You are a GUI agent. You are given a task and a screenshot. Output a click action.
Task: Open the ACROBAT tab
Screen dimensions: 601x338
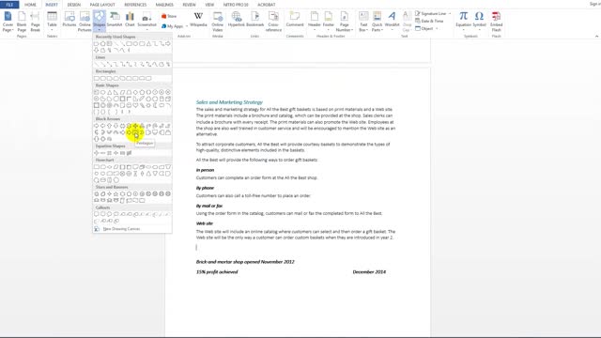click(x=267, y=5)
